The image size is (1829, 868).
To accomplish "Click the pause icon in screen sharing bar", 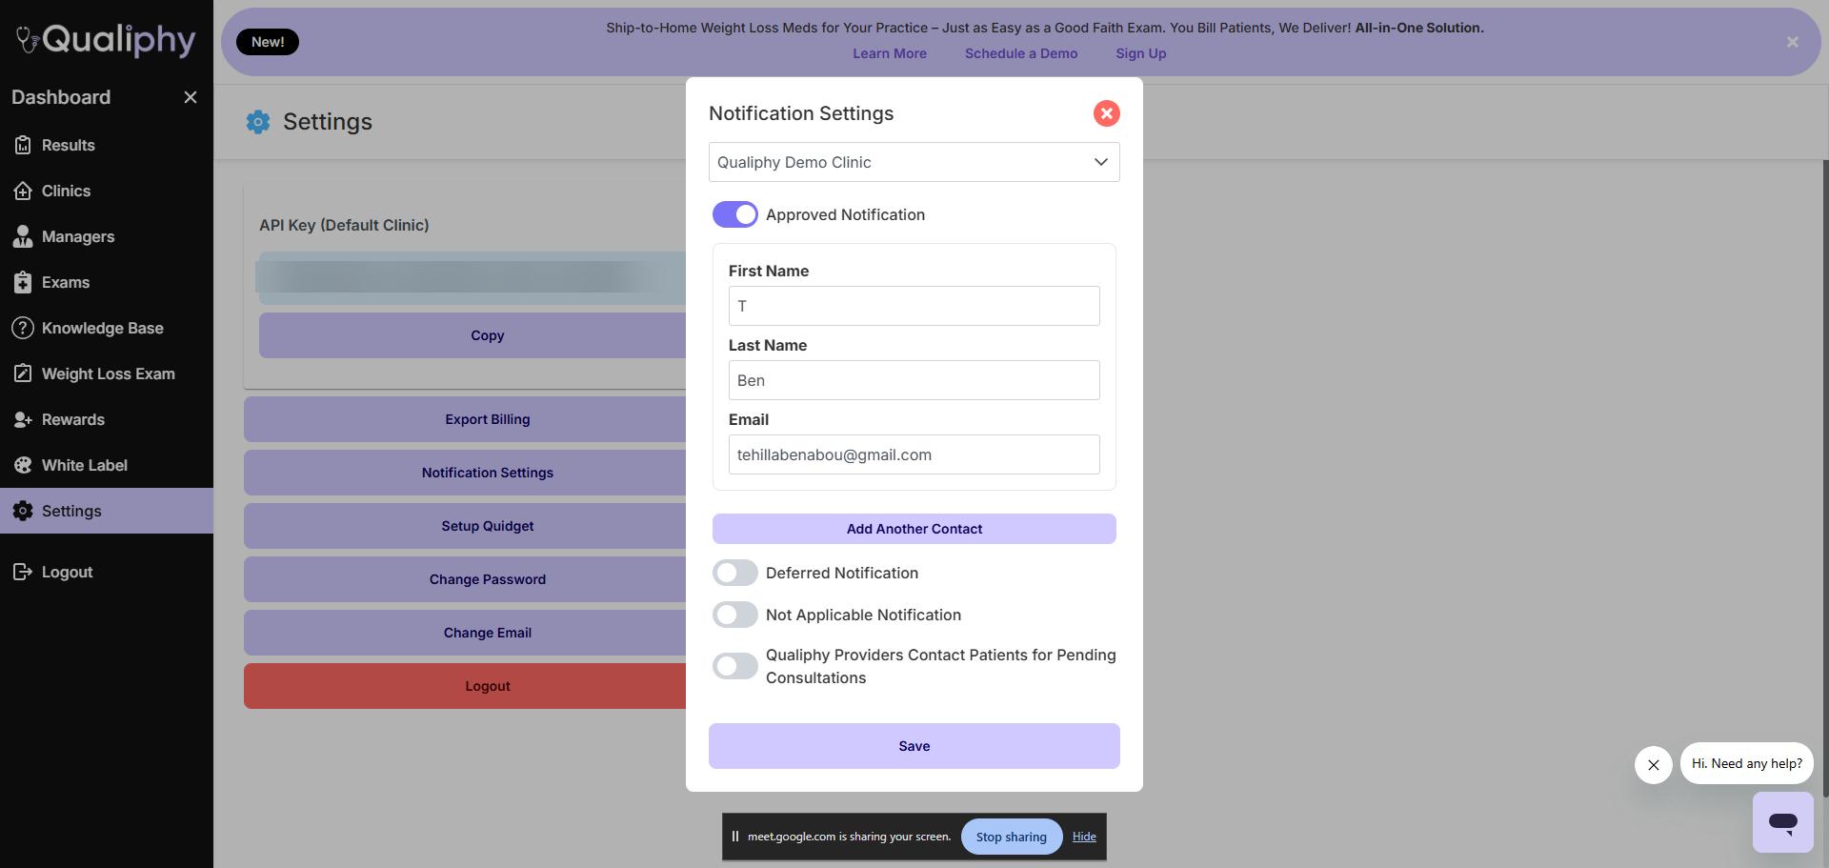I will click(x=734, y=837).
